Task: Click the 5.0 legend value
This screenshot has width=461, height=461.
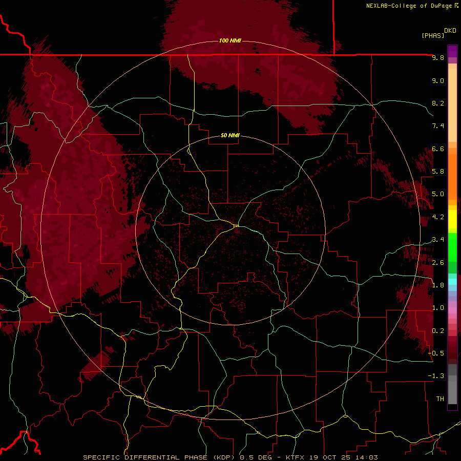Action: [x=438, y=194]
